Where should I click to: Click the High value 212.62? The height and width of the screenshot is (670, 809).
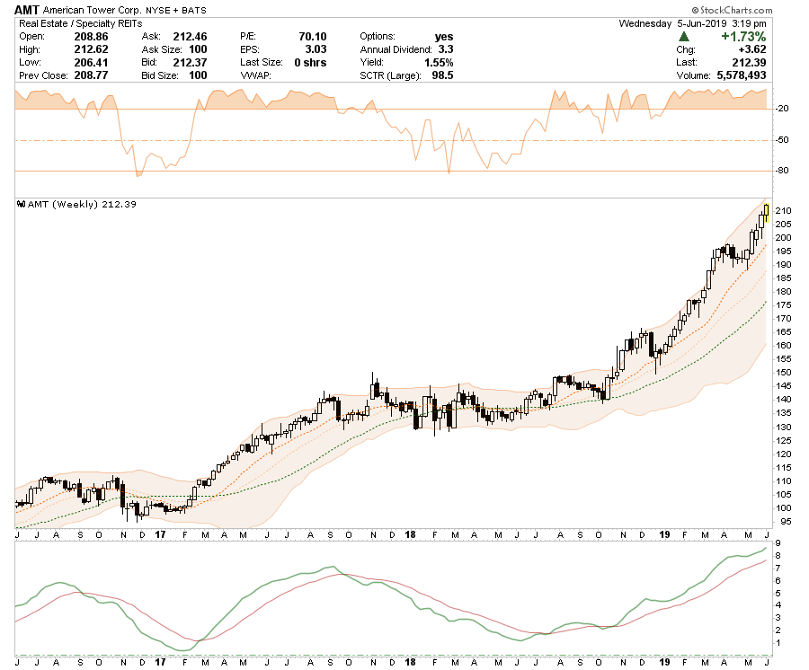92,49
